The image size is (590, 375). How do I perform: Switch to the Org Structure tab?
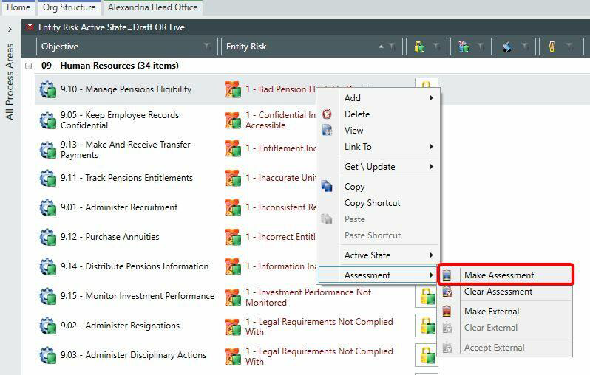coord(69,7)
